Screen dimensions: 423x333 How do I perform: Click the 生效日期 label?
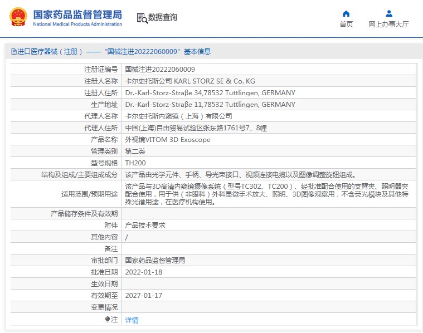click(x=104, y=284)
